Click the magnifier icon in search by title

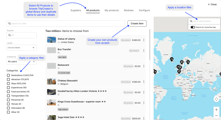coord(9,23)
